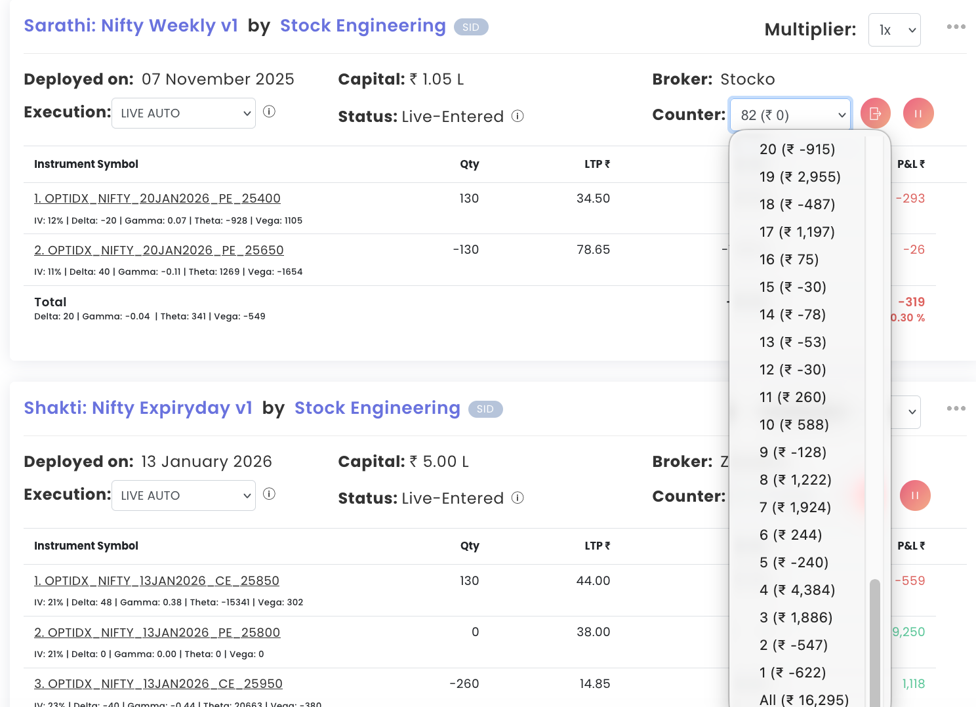Click the exit icon on Sarathi strategy
Image resolution: width=976 pixels, height=707 pixels.
[x=875, y=113]
